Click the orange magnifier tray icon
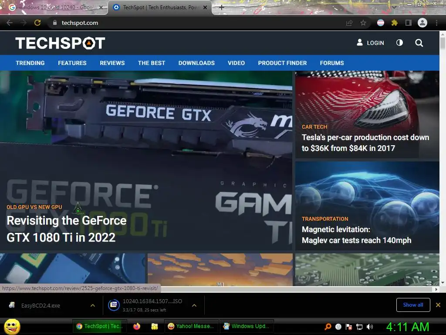 pyautogui.click(x=328, y=326)
